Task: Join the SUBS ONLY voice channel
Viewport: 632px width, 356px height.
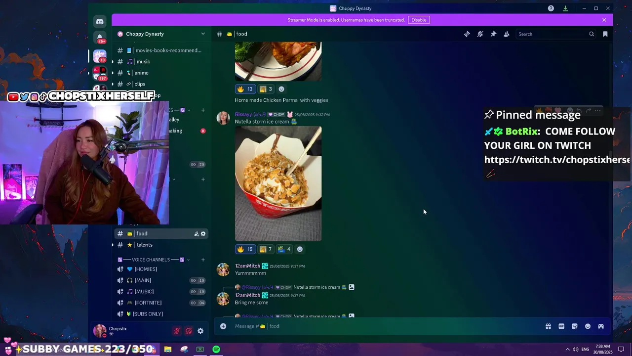Action: coord(160,314)
